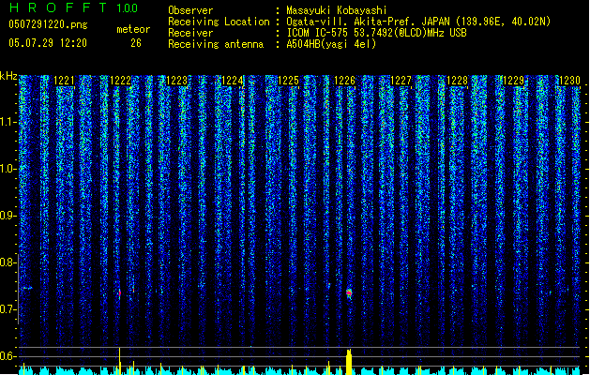This screenshot has width=590, height=375.
Task: Click the A504HB(yagi 4el) antenna text
Action: tap(331, 44)
